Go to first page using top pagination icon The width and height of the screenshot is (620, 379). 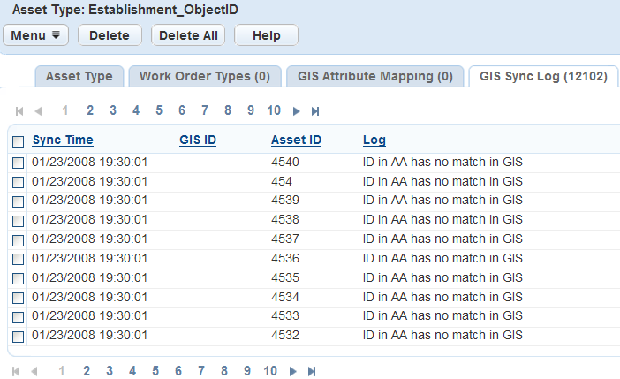click(19, 111)
